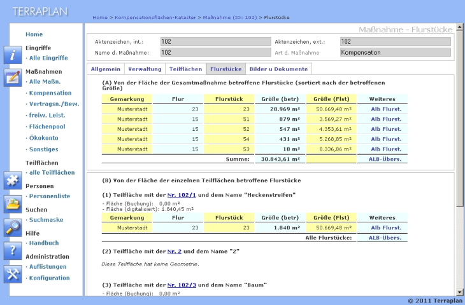The width and height of the screenshot is (465, 305).
Task: Click the magnifying glass icon beside Suchen
Action: [x=13, y=227]
